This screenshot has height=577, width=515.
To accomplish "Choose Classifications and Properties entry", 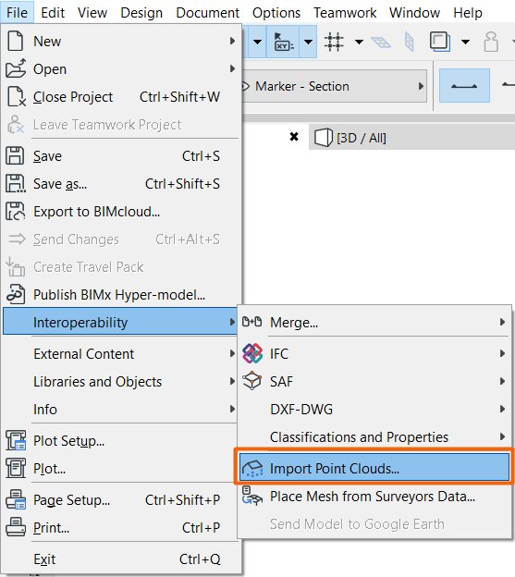I will (374, 436).
